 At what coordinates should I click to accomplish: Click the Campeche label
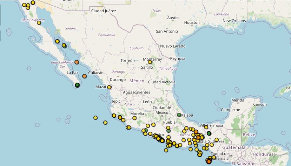[231, 110]
